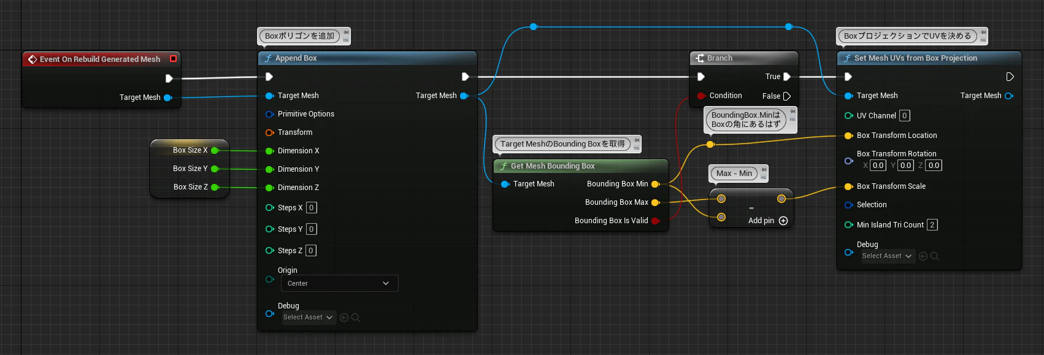Click the red Condition pin on Branch
This screenshot has height=355, width=1044.
pyautogui.click(x=701, y=96)
